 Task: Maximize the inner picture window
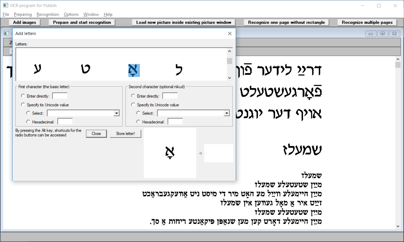pyautogui.click(x=382, y=34)
